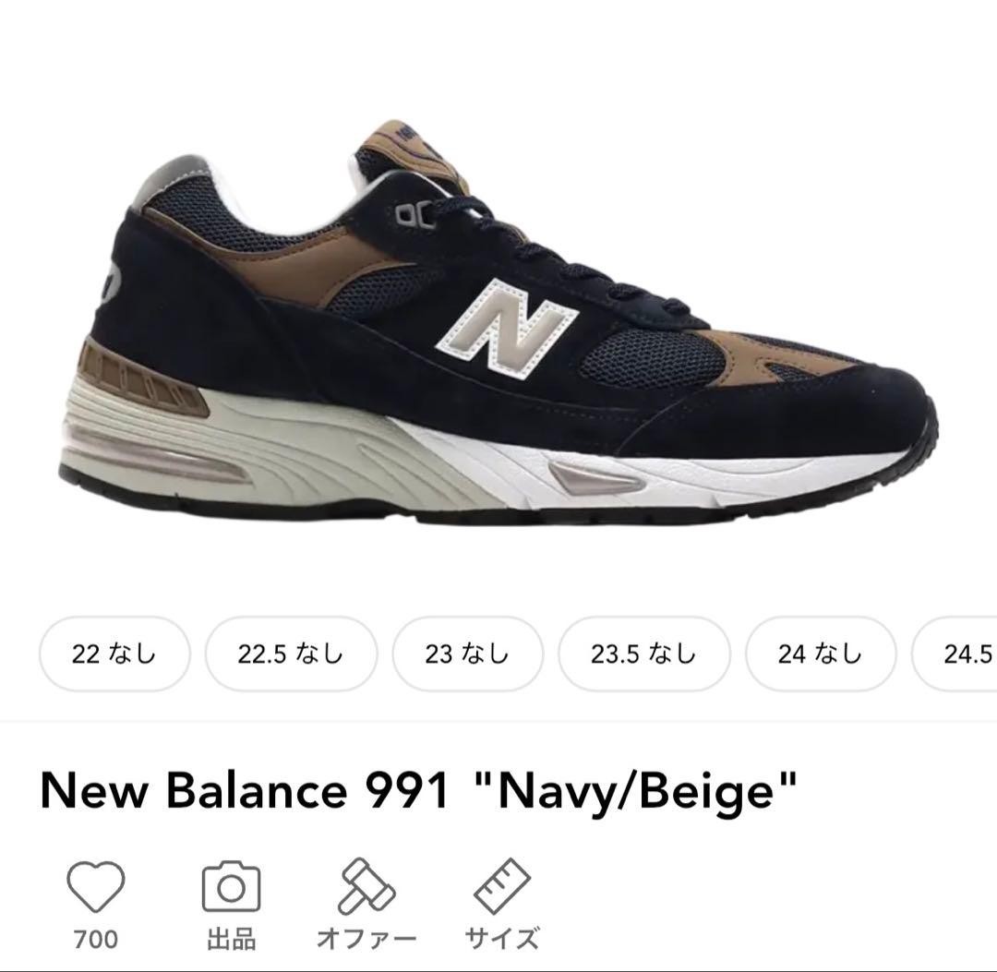Choose size 24 なし chip
The image size is (997, 972).
(821, 654)
